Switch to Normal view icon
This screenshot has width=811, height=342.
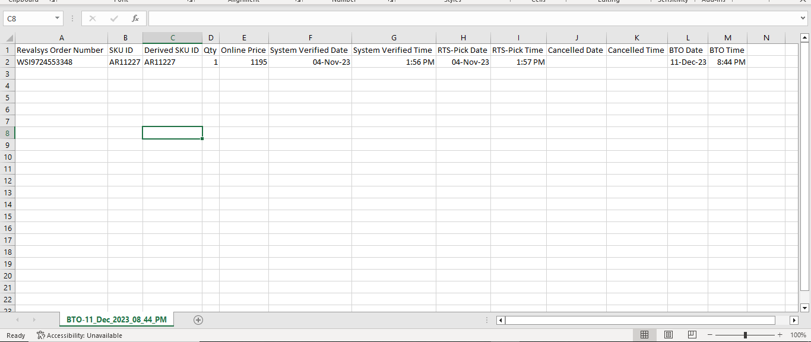[644, 335]
